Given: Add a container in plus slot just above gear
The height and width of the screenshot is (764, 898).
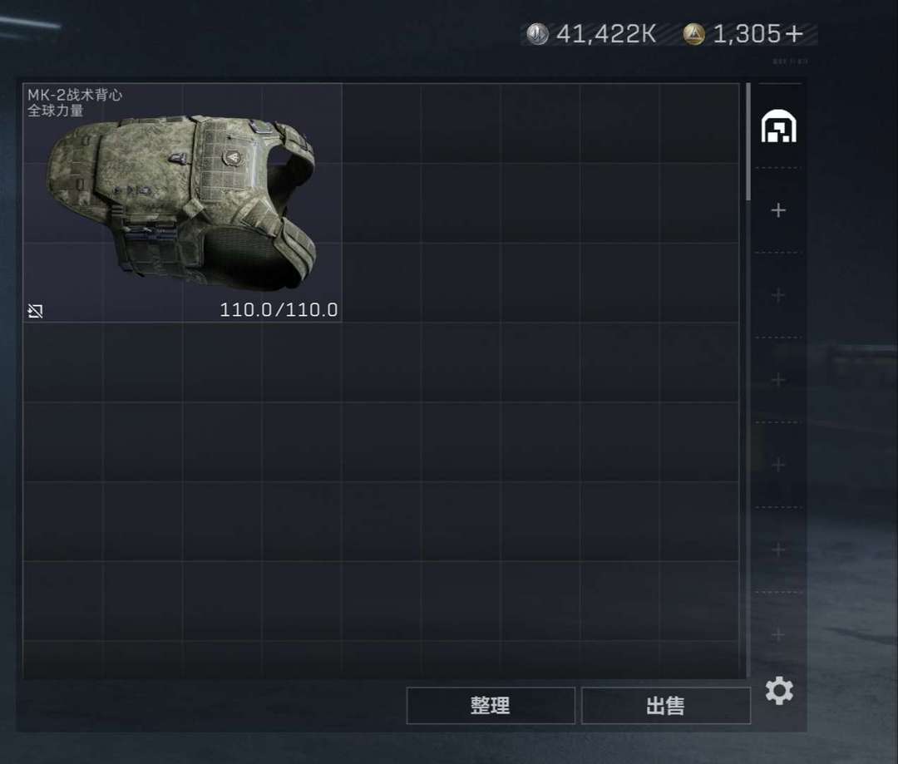Looking at the screenshot, I should click(x=778, y=634).
